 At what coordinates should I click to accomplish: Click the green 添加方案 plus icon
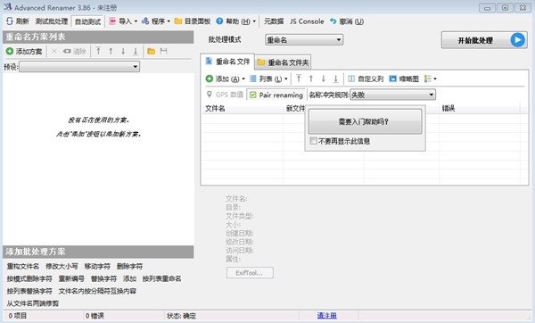(x=10, y=51)
